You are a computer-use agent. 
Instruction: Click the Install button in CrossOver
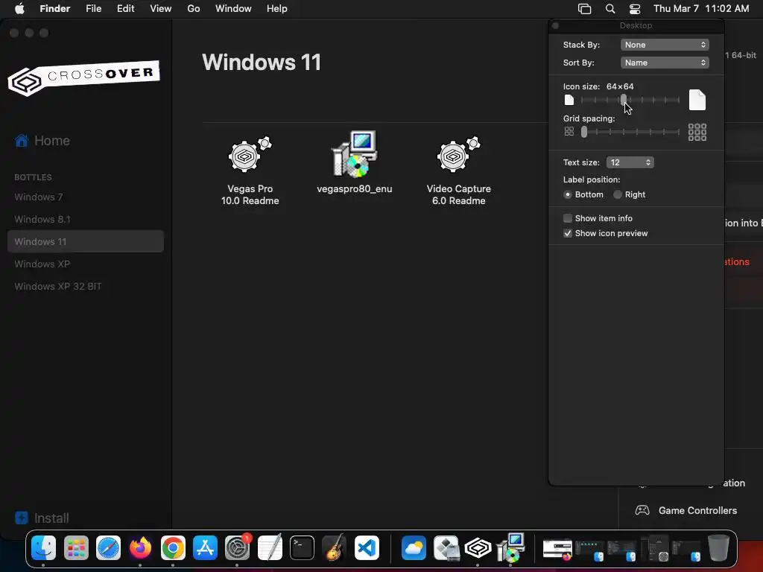pos(42,518)
